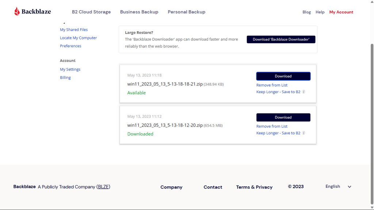Expand the English language selector

pos(338,186)
